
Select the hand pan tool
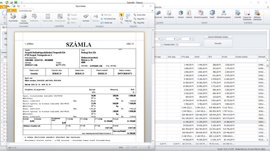[x=121, y=19]
